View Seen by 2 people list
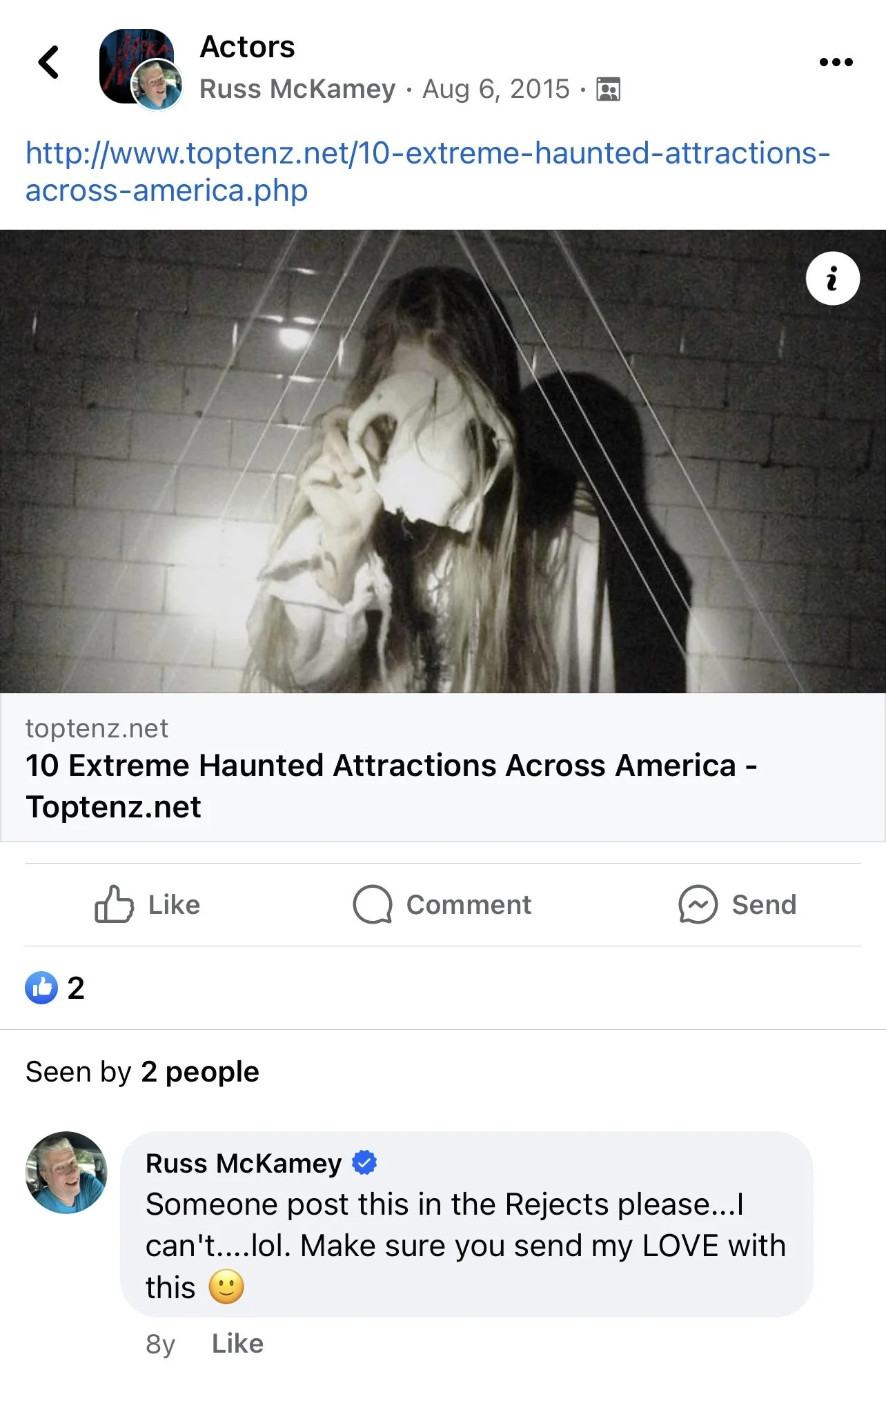The width and height of the screenshot is (886, 1412). pyautogui.click(x=142, y=1072)
